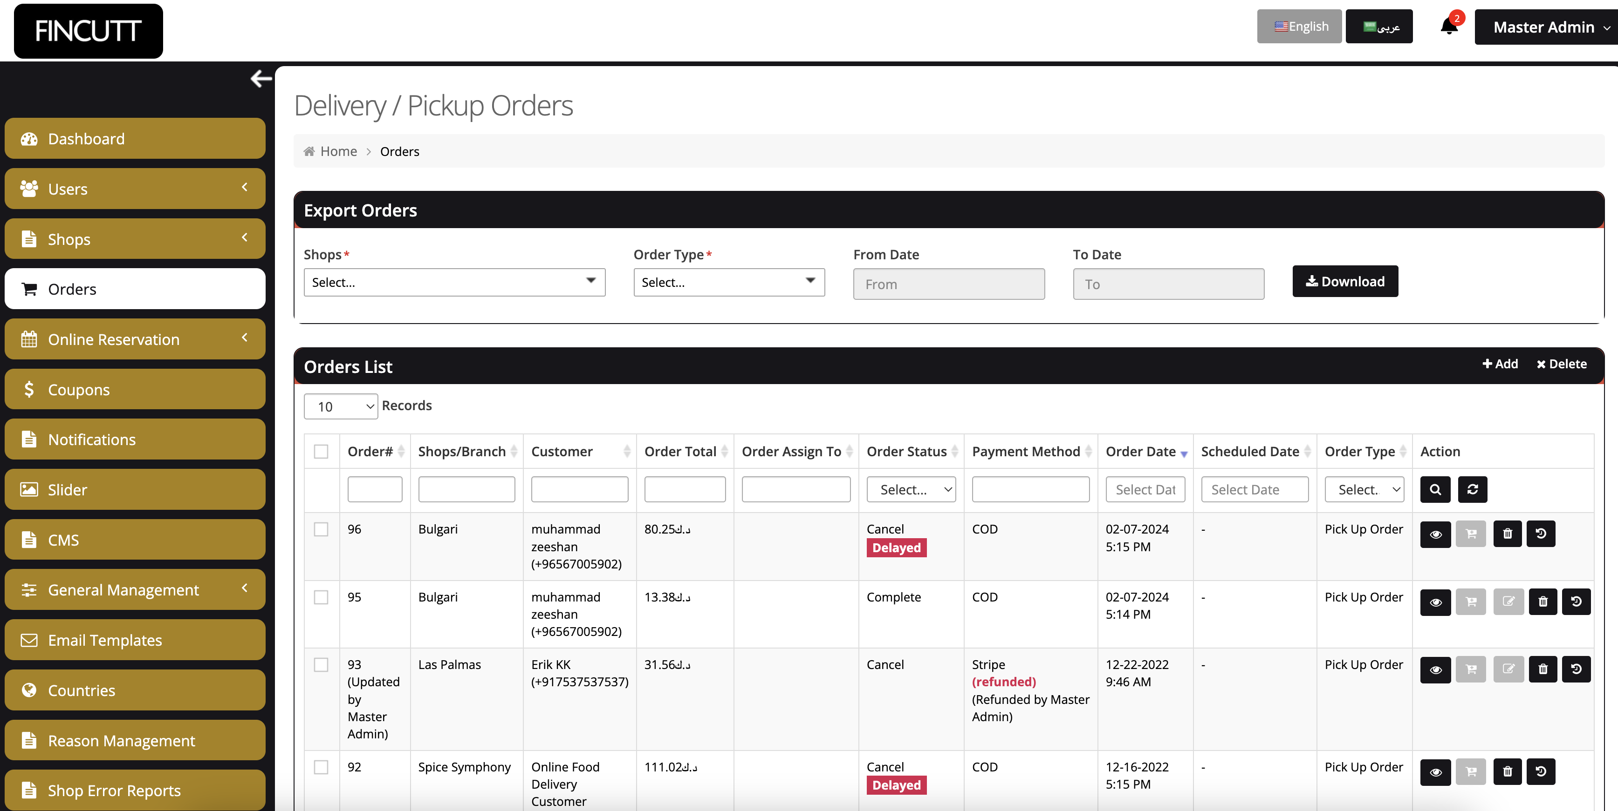Viewport: 1618px width, 811px height.
Task: Edit order 93 with pencil icon
Action: 1508,669
